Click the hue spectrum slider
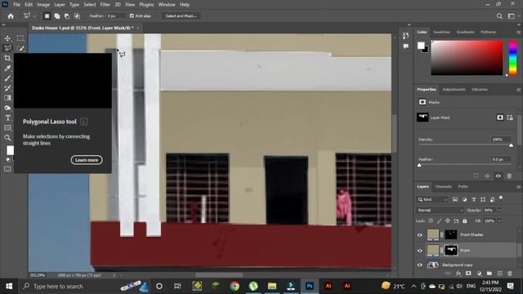Image resolution: width=523 pixels, height=294 pixels. point(512,58)
